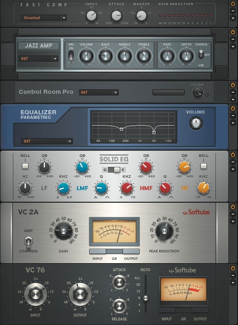Collapse the VC 76 module with the minus icon
Screen dimensions: 238x325
pos(233,275)
